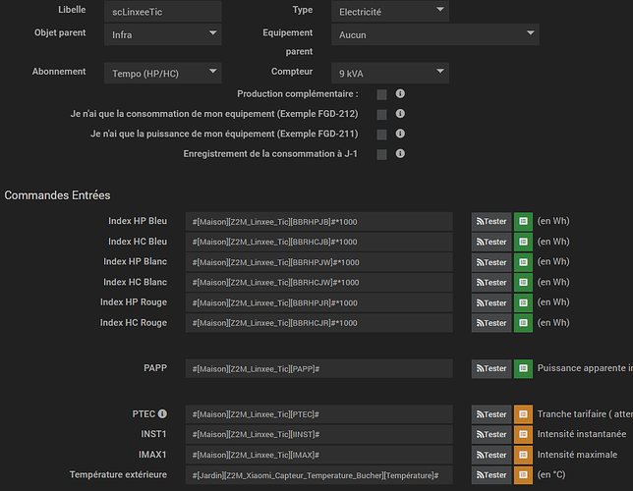Click Puissance apparente description text
The image size is (633, 491).
pyautogui.click(x=585, y=368)
